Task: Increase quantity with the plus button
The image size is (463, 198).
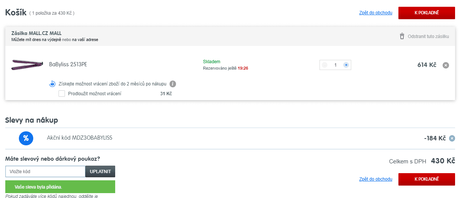Action: click(346, 65)
